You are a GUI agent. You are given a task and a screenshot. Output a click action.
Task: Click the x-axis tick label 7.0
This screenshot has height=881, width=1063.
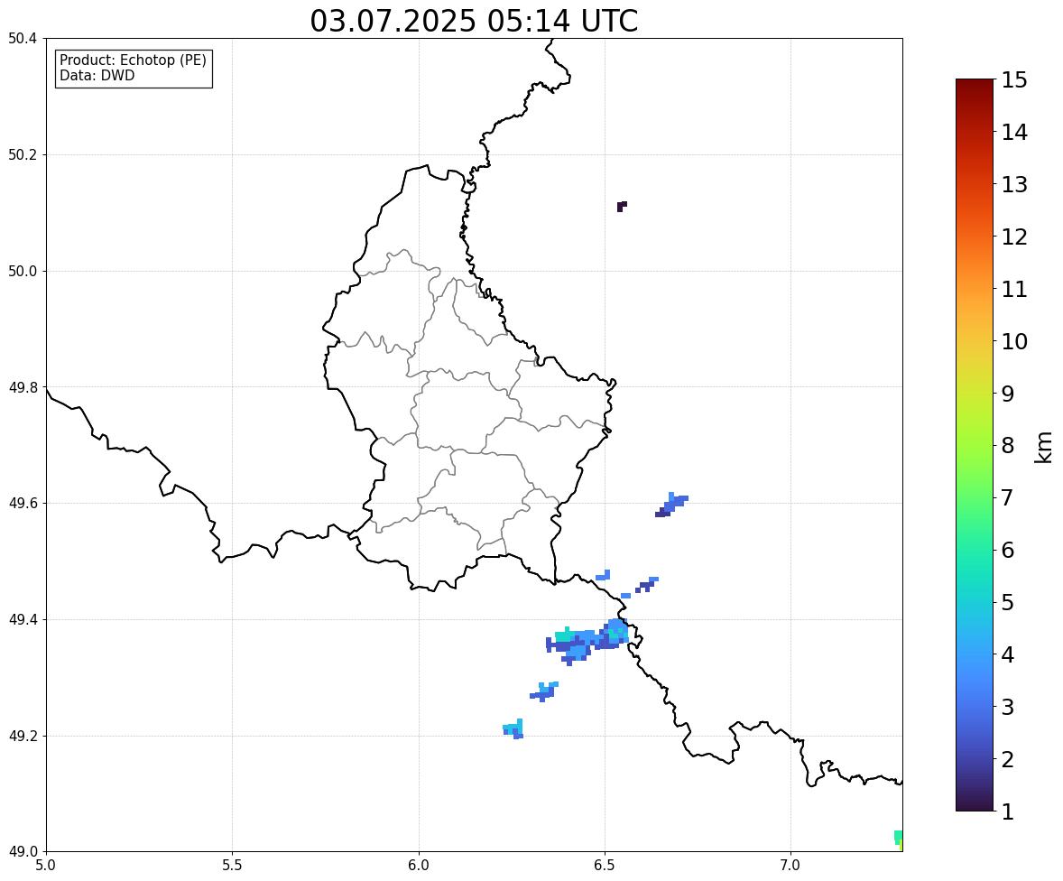(790, 866)
